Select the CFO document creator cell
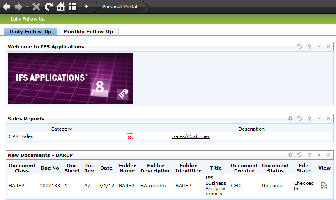The image size is (336, 200). pos(236,186)
